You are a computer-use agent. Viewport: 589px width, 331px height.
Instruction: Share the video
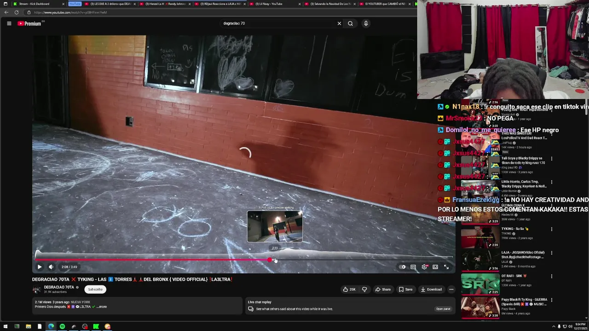click(383, 289)
